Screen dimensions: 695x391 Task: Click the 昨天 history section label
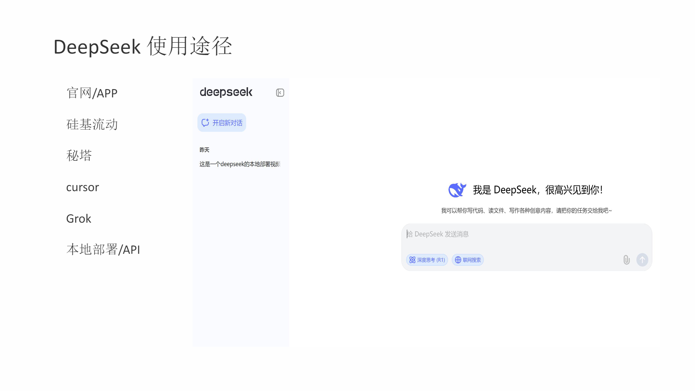205,150
